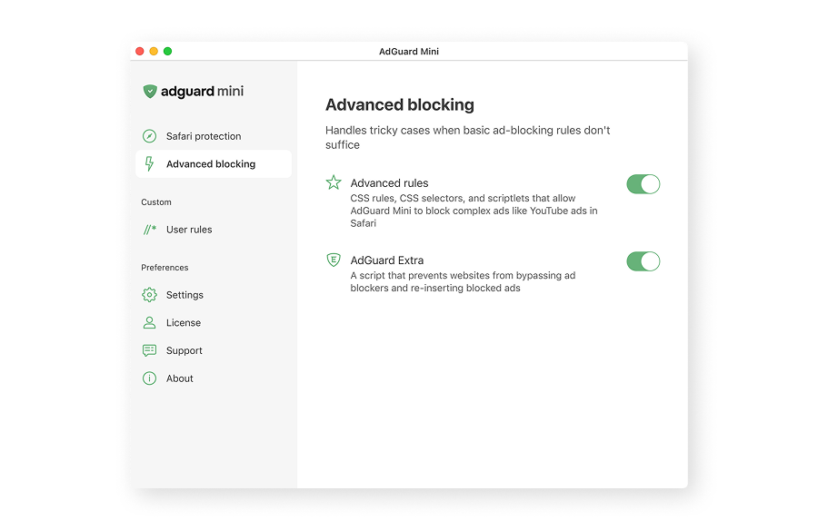The height and width of the screenshot is (530, 818).
Task: Click the Support chat bubble icon
Action: pyautogui.click(x=150, y=350)
